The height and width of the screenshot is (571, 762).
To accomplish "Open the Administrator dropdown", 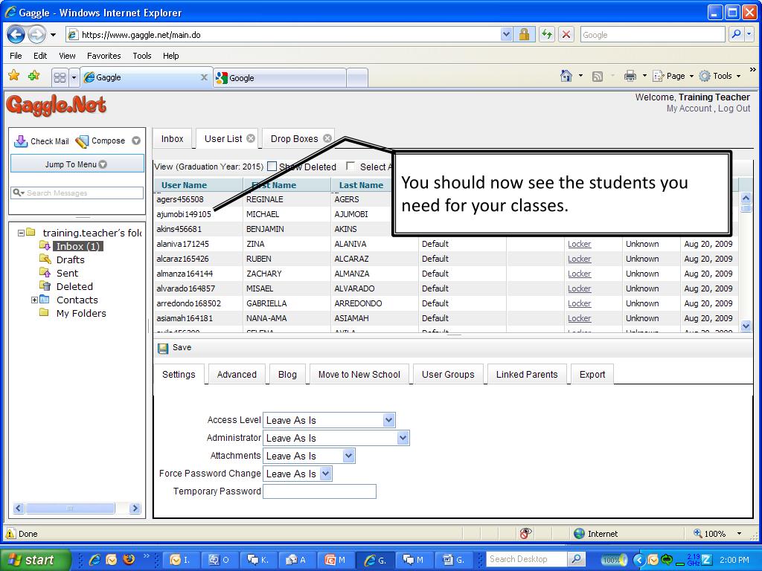I will 403,438.
